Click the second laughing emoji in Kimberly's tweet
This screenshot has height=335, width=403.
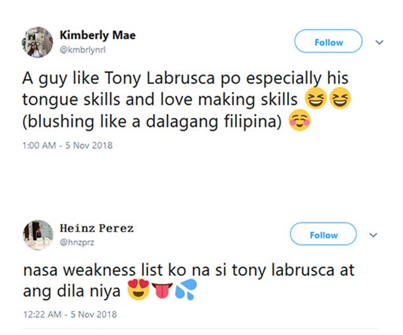[339, 100]
